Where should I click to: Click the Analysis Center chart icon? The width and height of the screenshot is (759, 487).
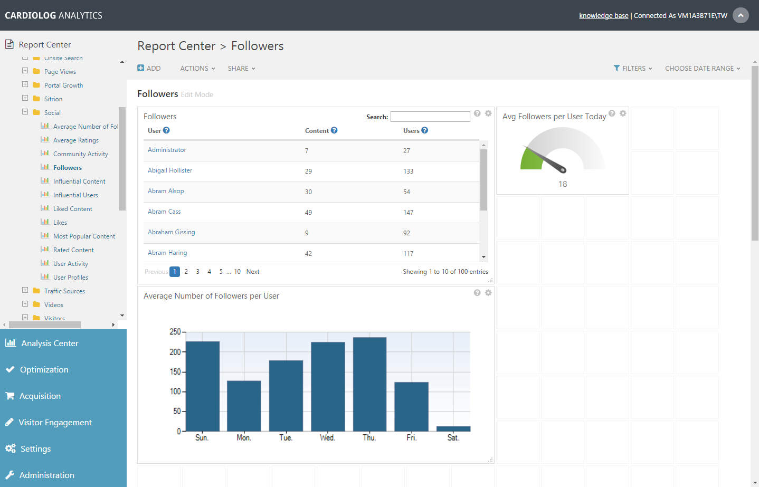(x=11, y=343)
